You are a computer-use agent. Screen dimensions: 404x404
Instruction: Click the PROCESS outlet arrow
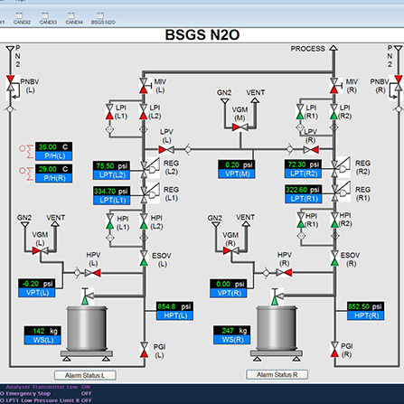334,48
